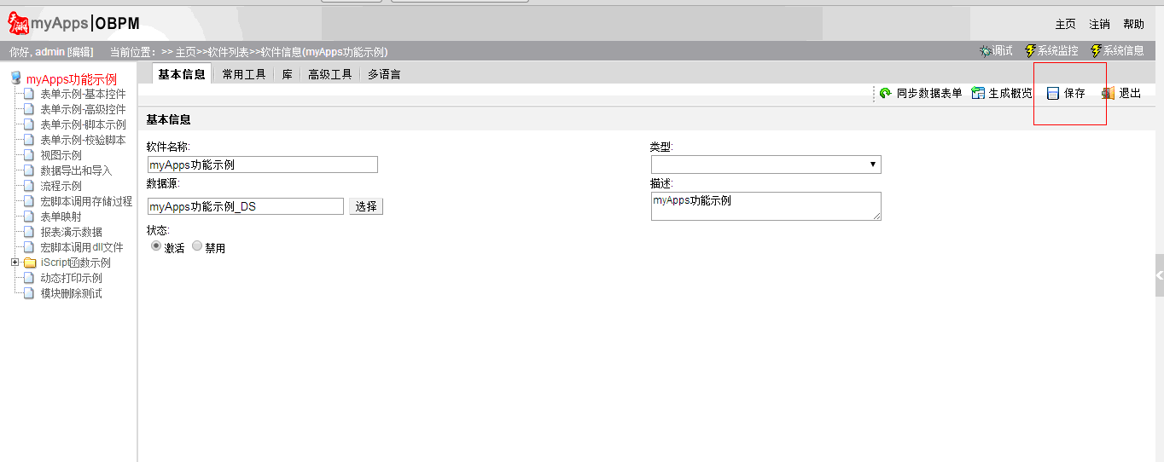
Task: Click the 生成概览 generate overview icon
Action: (978, 93)
